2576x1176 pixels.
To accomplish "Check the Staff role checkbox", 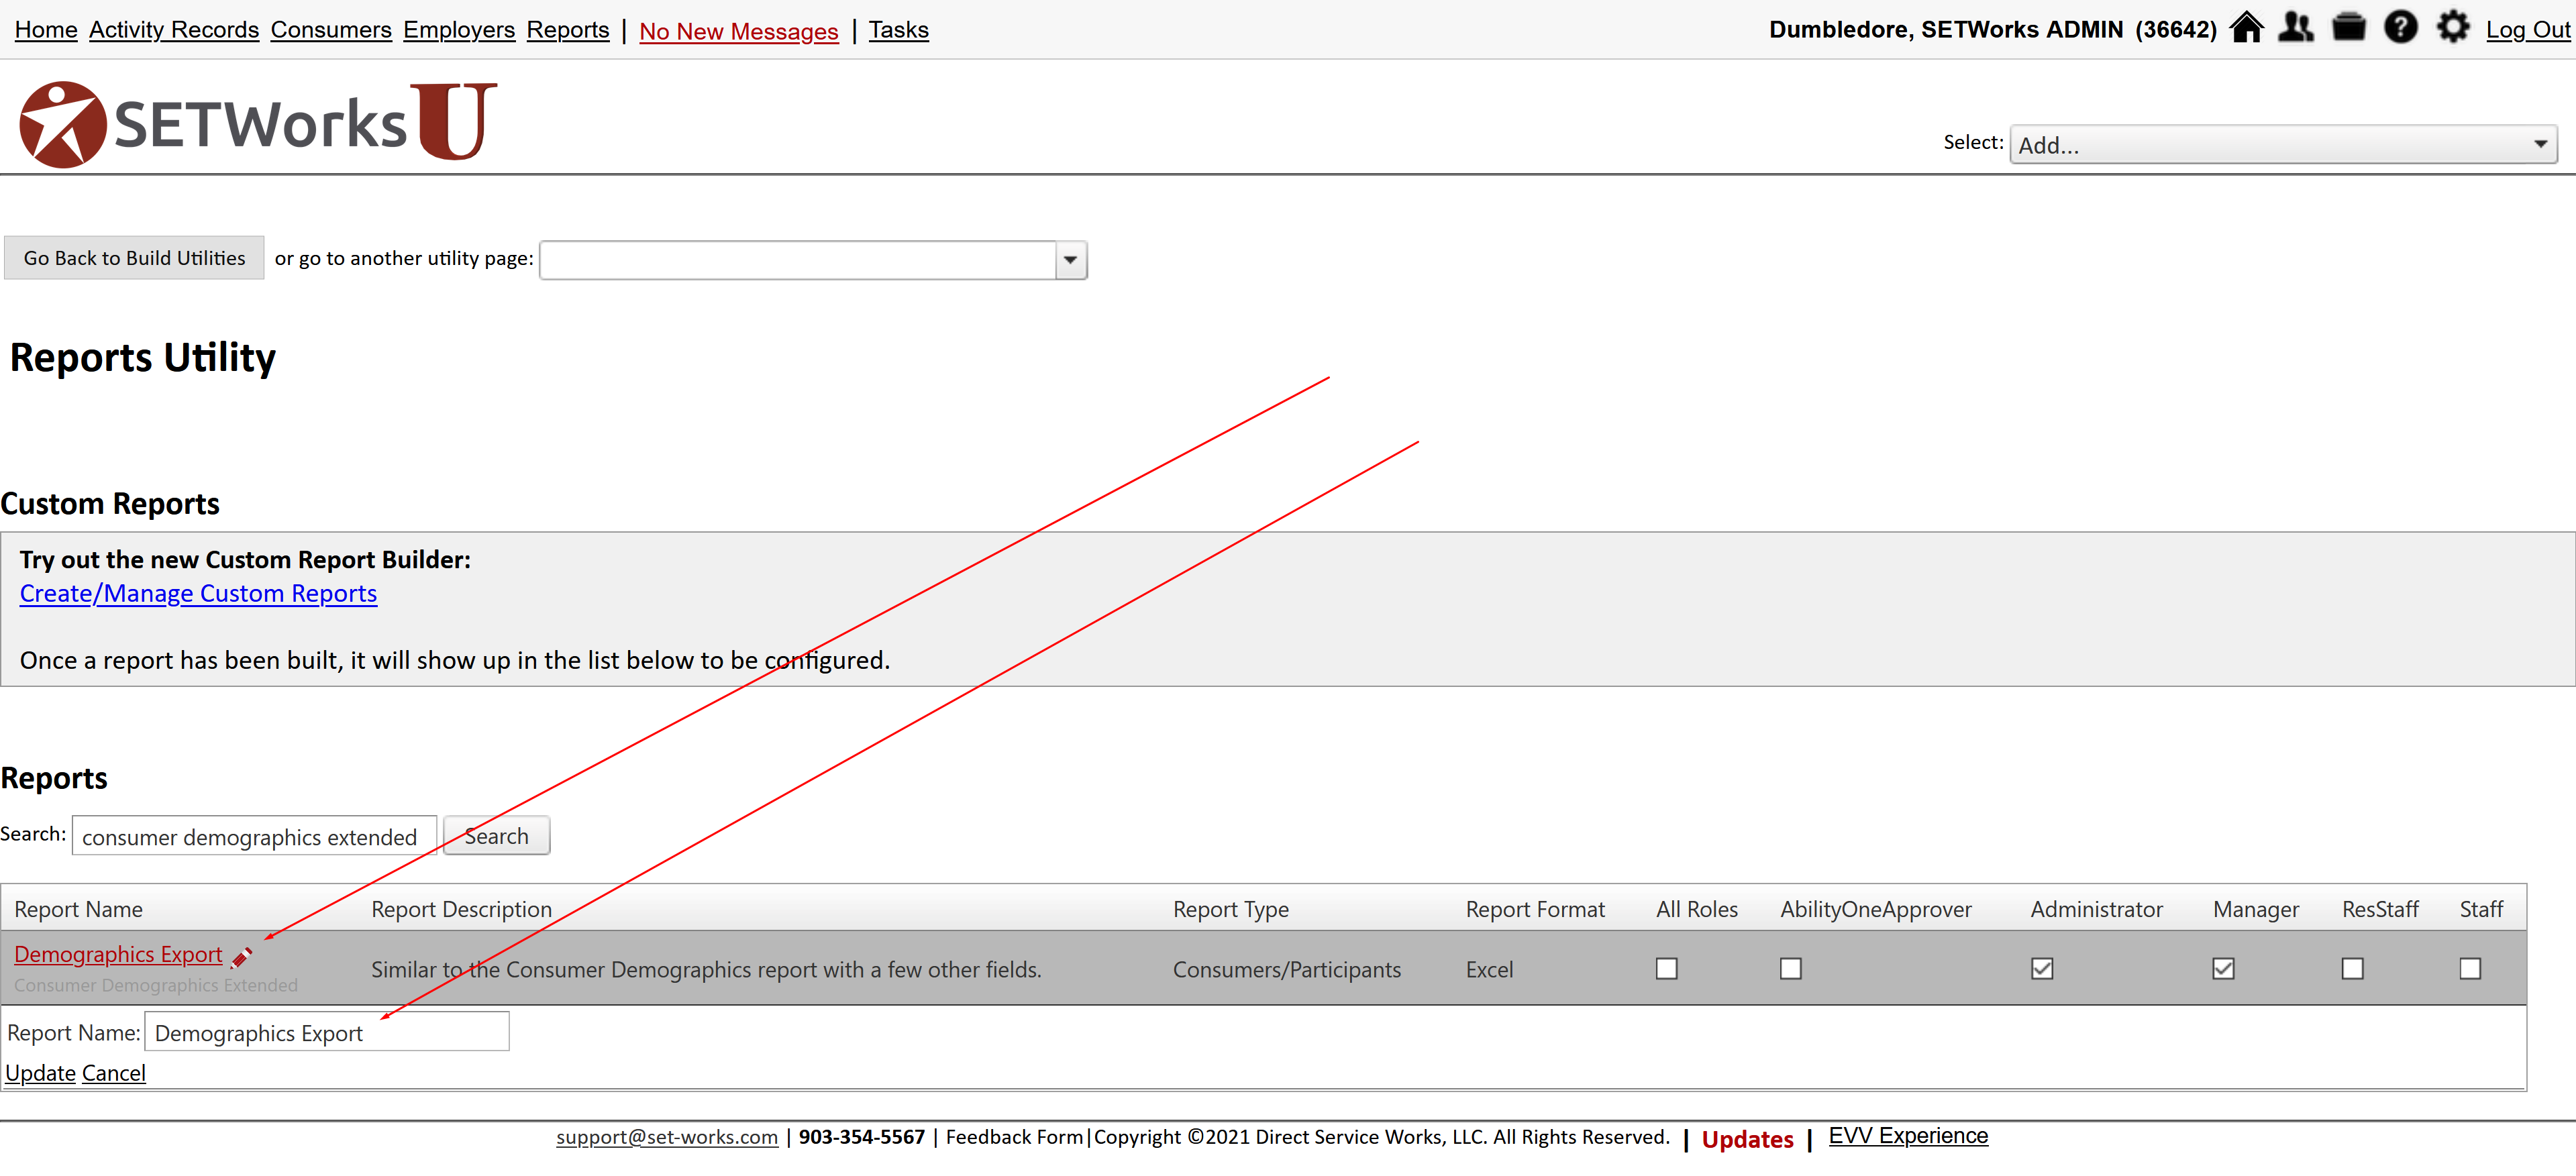I will (x=2470, y=968).
